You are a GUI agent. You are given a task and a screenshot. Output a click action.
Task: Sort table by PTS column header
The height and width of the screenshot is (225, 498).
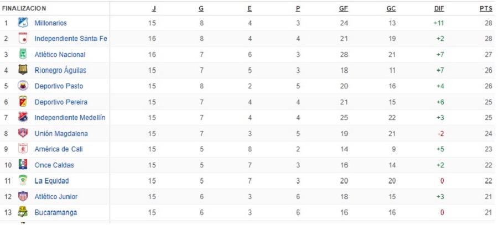486,9
